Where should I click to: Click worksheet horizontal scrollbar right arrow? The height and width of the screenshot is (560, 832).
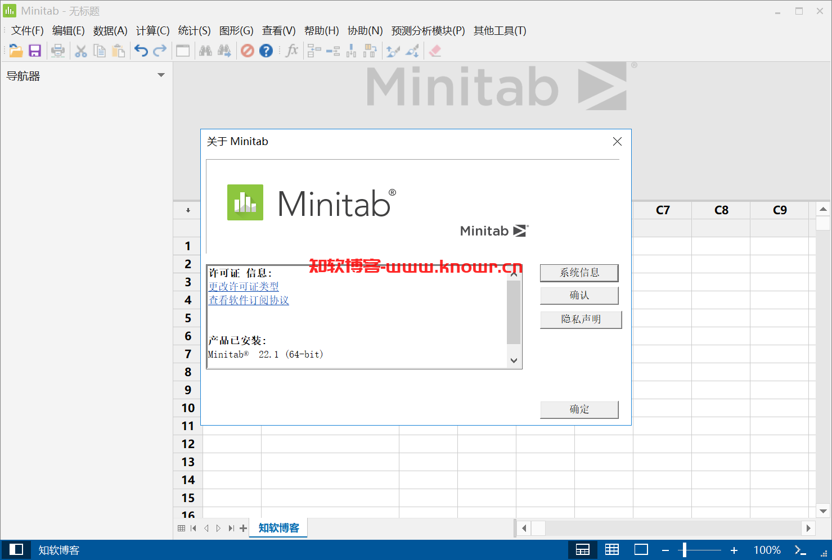808,528
